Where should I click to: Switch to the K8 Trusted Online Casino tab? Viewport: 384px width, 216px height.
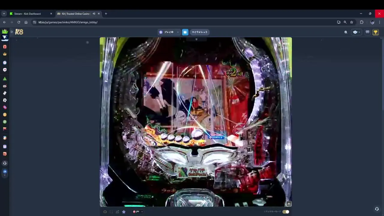click(76, 14)
